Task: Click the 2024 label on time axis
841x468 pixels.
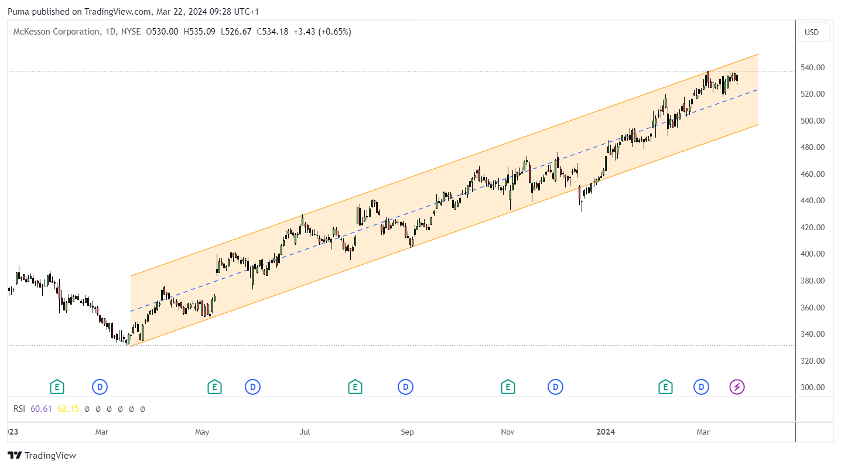Action: tap(606, 432)
